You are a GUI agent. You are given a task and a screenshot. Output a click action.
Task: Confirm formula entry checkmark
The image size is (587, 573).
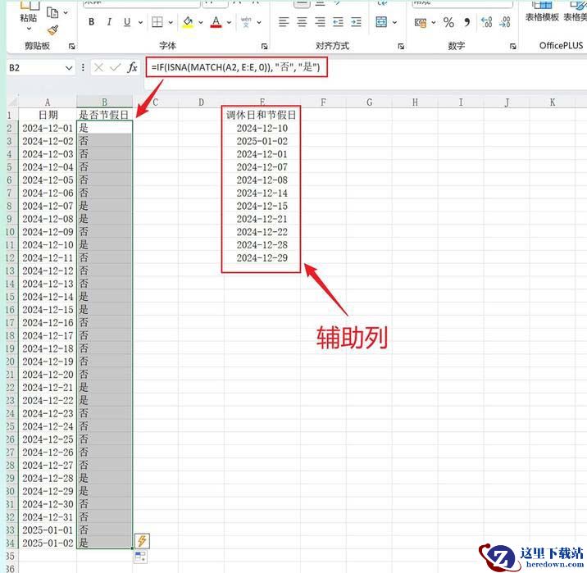116,67
